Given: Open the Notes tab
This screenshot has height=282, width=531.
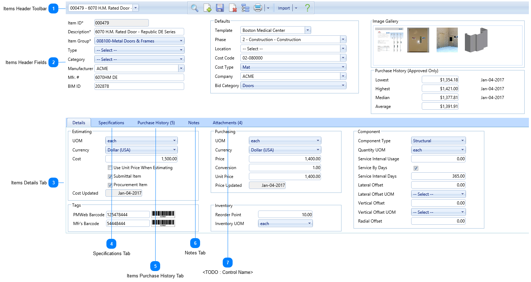Looking at the screenshot, I should (x=194, y=123).
